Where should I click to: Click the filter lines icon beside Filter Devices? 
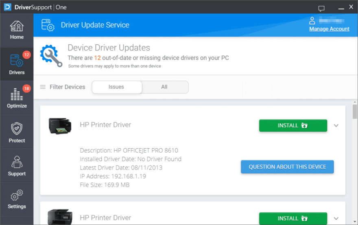pos(43,87)
